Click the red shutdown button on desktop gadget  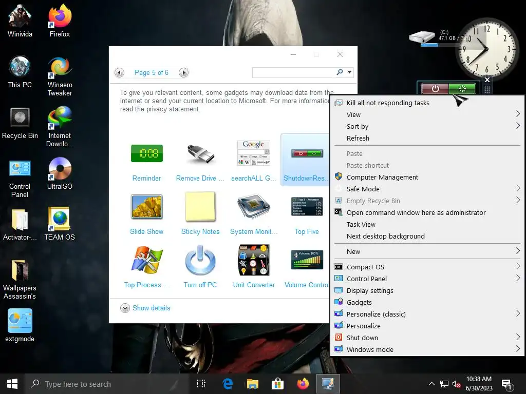point(435,89)
